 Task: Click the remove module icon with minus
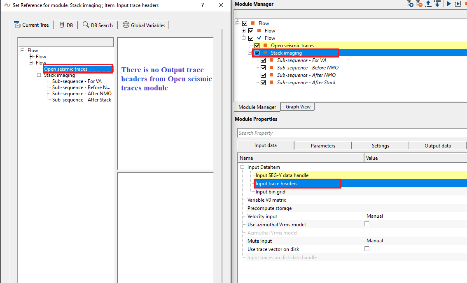(419, 4)
